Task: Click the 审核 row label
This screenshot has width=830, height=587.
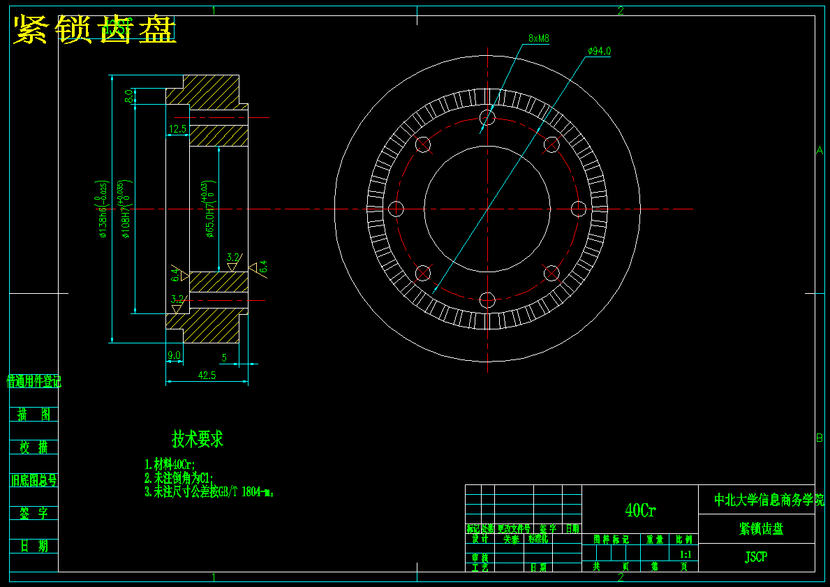Action: point(480,558)
